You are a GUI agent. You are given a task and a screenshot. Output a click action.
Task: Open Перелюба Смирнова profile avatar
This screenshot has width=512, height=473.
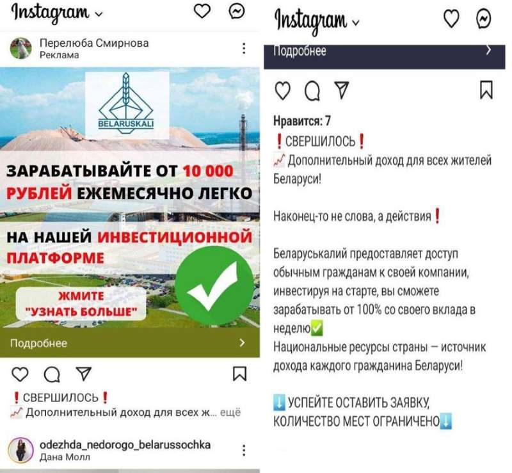tap(21, 49)
